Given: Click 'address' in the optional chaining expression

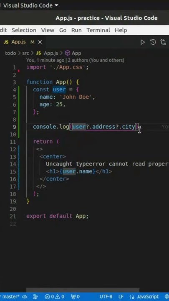Looking at the screenshot, I should pos(104,127).
